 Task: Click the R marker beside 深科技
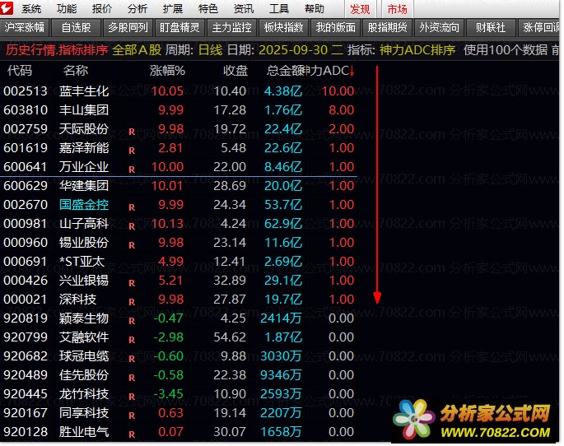(x=132, y=302)
